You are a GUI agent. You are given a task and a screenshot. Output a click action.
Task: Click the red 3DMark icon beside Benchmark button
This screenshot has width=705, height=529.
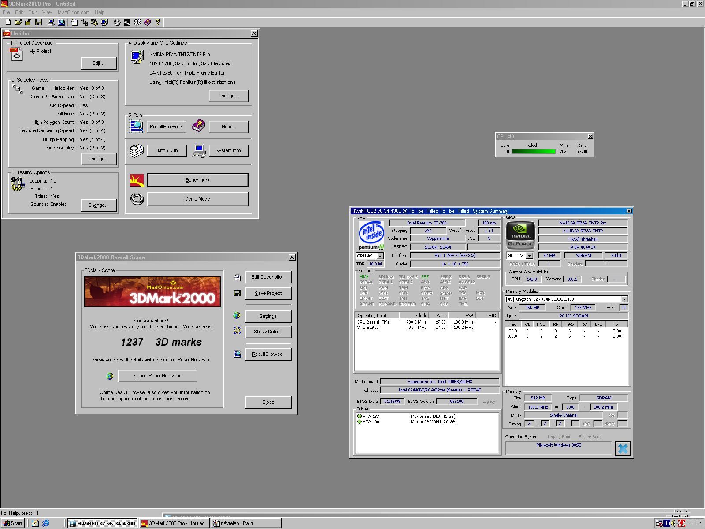pos(137,180)
